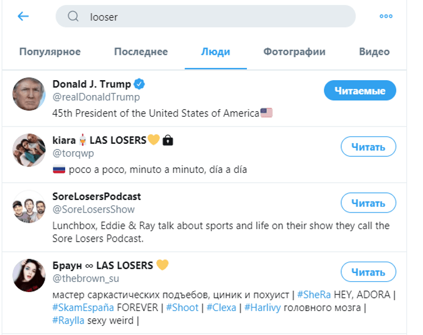Click the search field containing "looser"
The width and height of the screenshot is (423, 335).
click(x=217, y=17)
